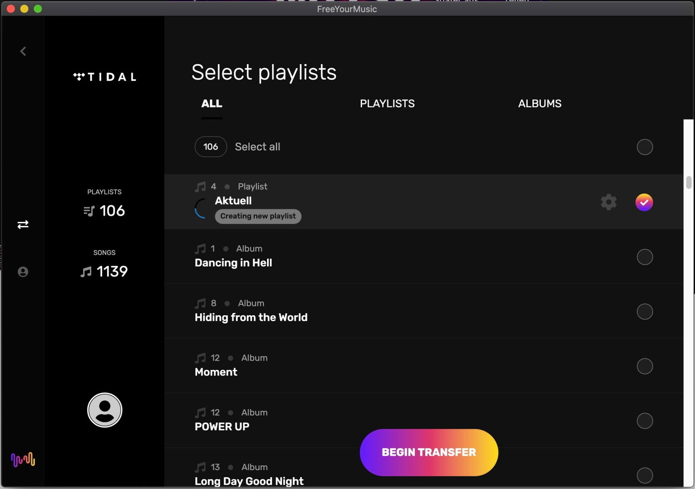The width and height of the screenshot is (695, 489).
Task: Click the large user avatar icon
Action: 105,410
